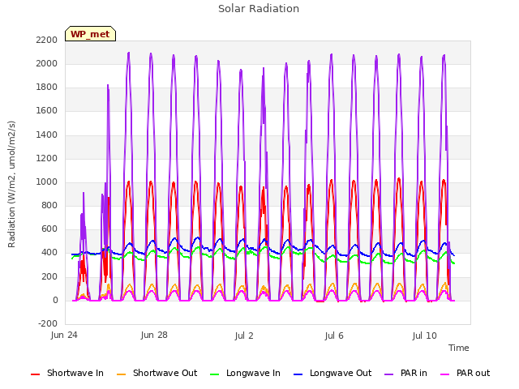Click the Jun 24 x-axis tick label

(x=64, y=336)
